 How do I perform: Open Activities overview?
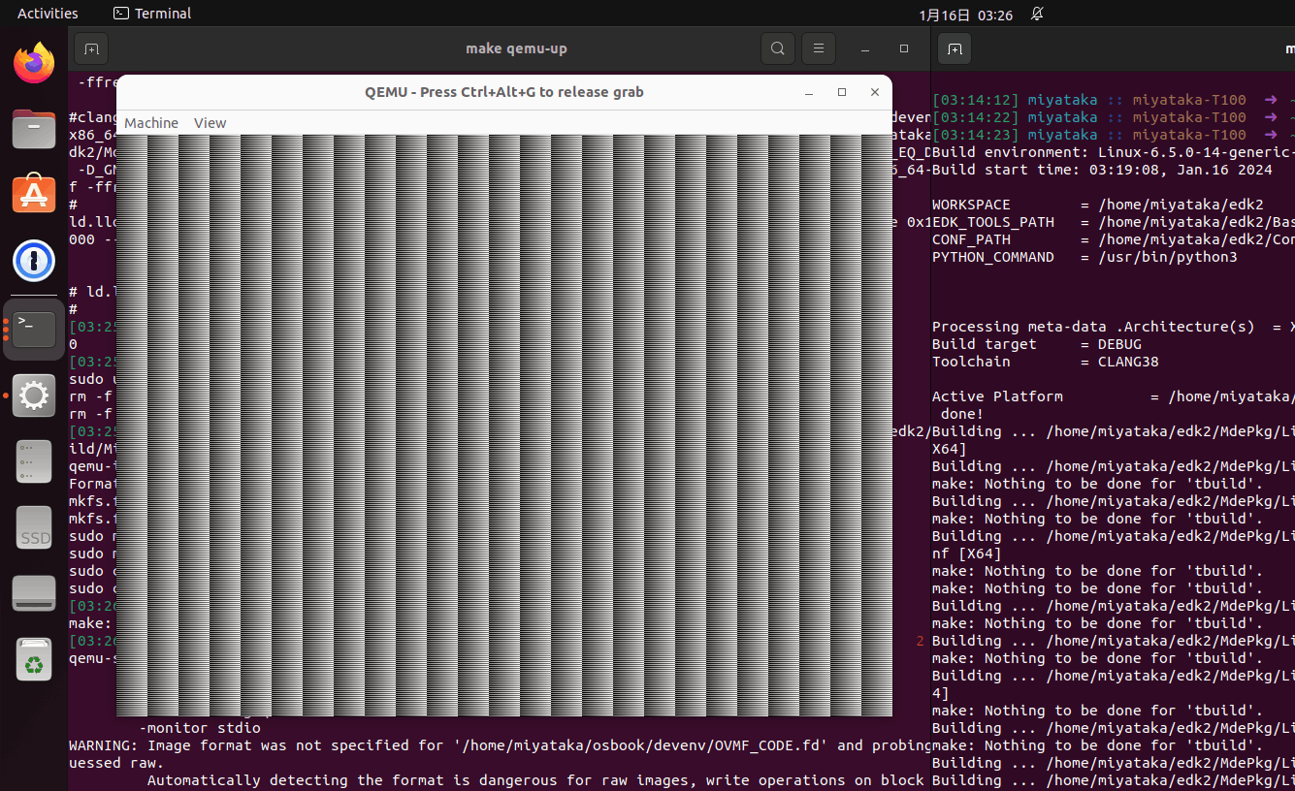(x=48, y=14)
